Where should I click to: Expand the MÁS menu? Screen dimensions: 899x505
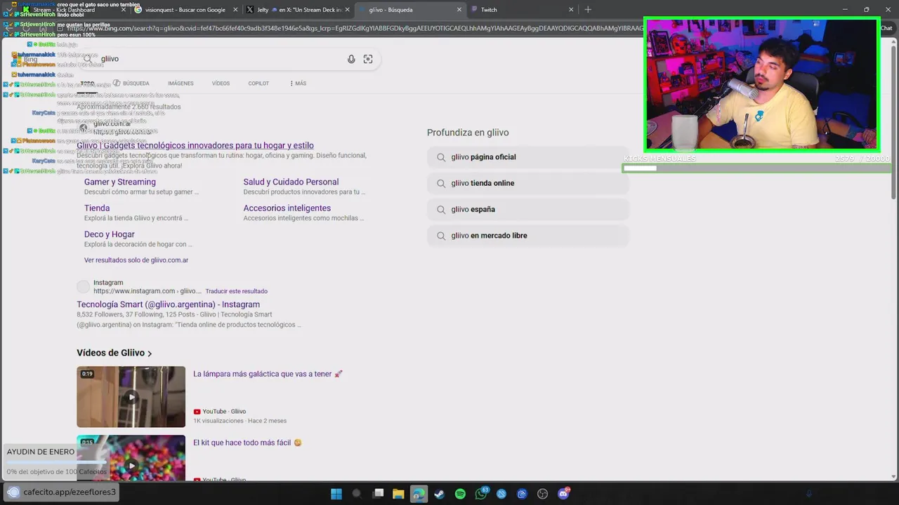coord(298,83)
